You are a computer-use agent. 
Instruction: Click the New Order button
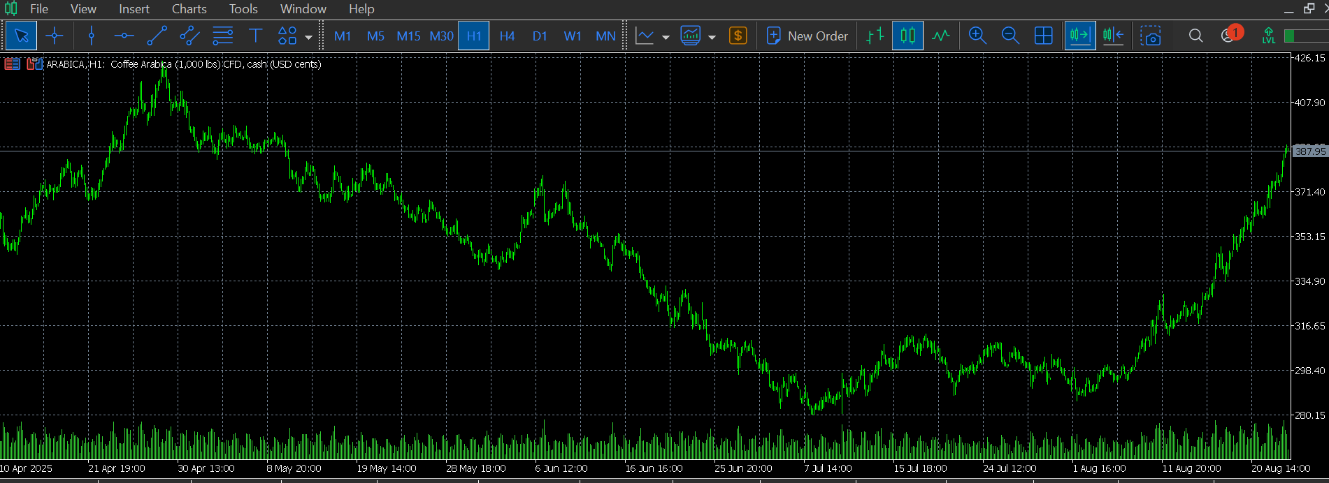(x=807, y=36)
